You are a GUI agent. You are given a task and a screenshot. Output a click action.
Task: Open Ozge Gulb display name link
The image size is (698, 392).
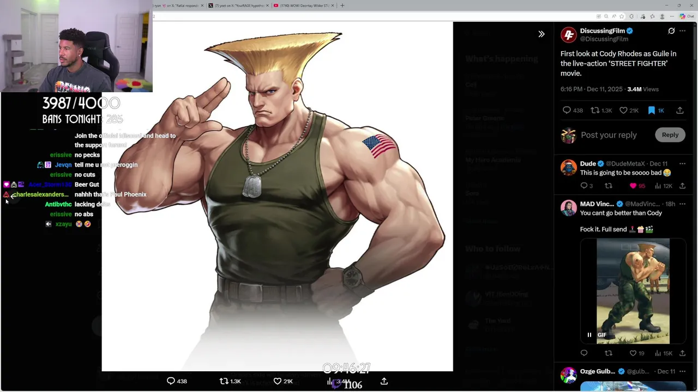pos(598,371)
